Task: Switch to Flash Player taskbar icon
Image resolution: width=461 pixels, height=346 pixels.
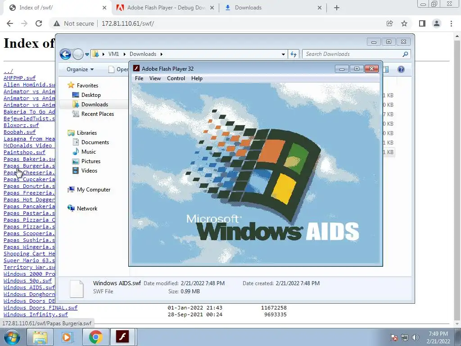Action: click(122, 337)
